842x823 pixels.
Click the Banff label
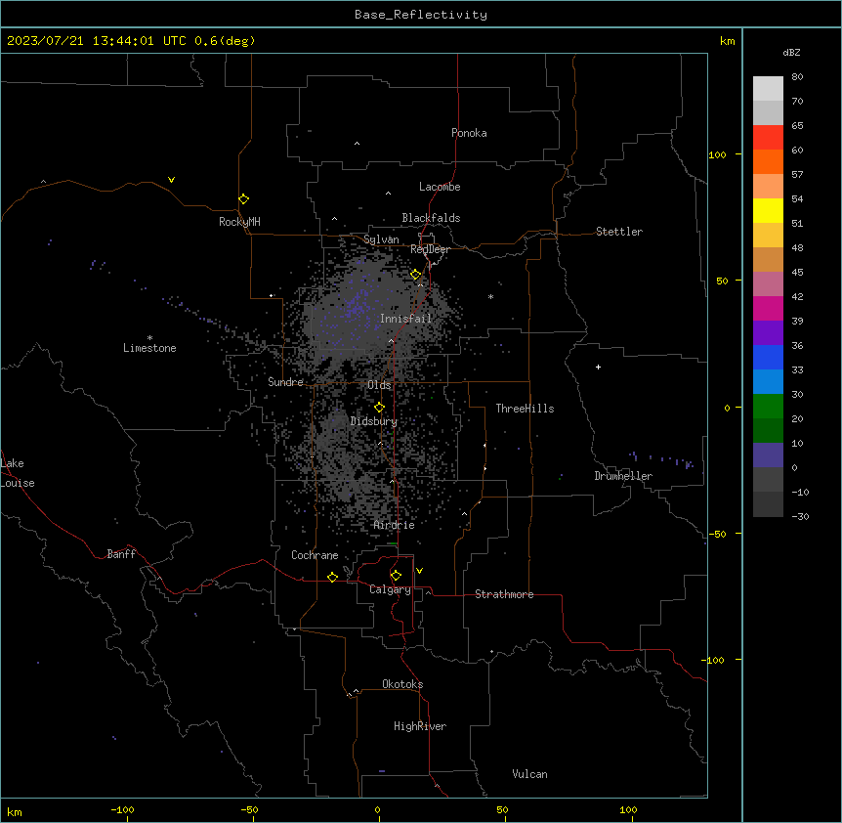121,554
